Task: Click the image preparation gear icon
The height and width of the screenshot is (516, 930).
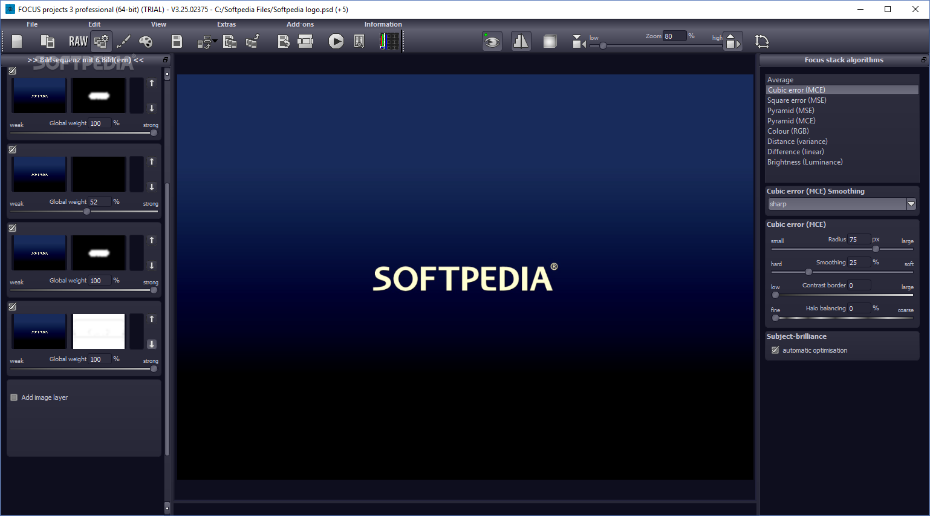Action: (101, 41)
